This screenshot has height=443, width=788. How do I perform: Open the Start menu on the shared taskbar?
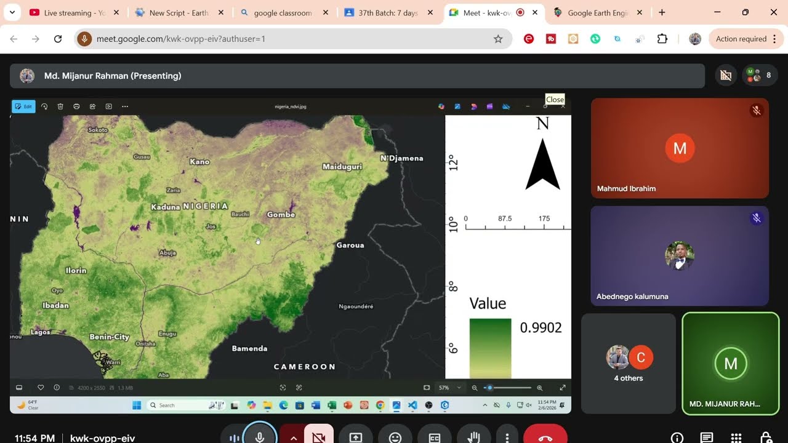click(137, 405)
